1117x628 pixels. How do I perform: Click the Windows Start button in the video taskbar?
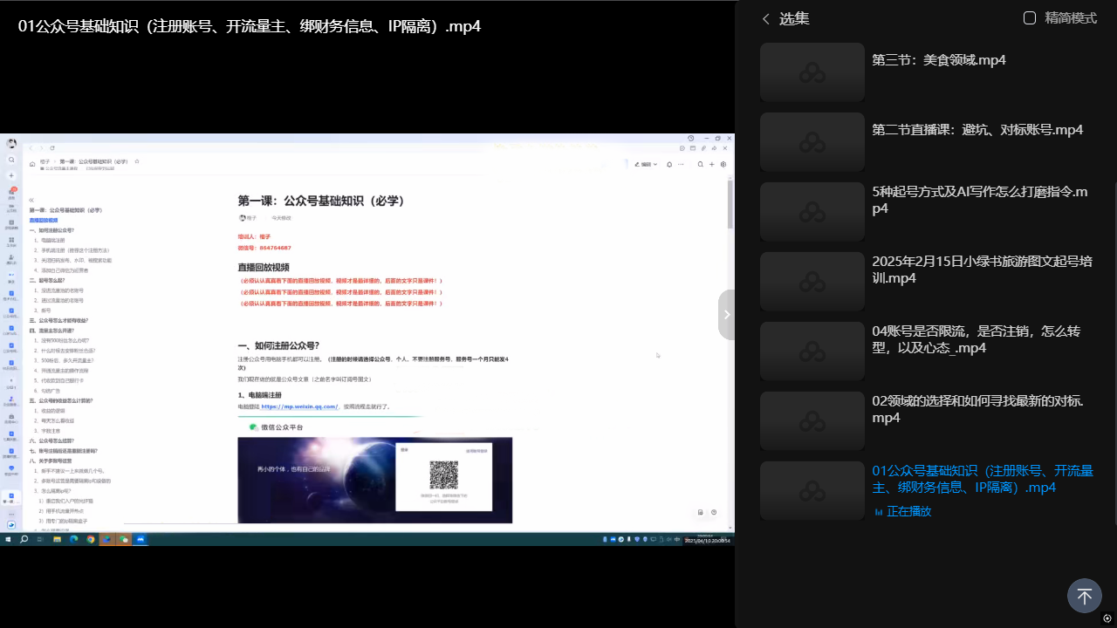point(8,540)
